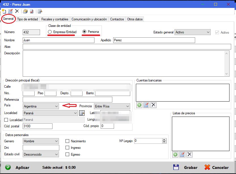
Task: Select the Empresa/Entidad radio button
Action: click(50, 32)
